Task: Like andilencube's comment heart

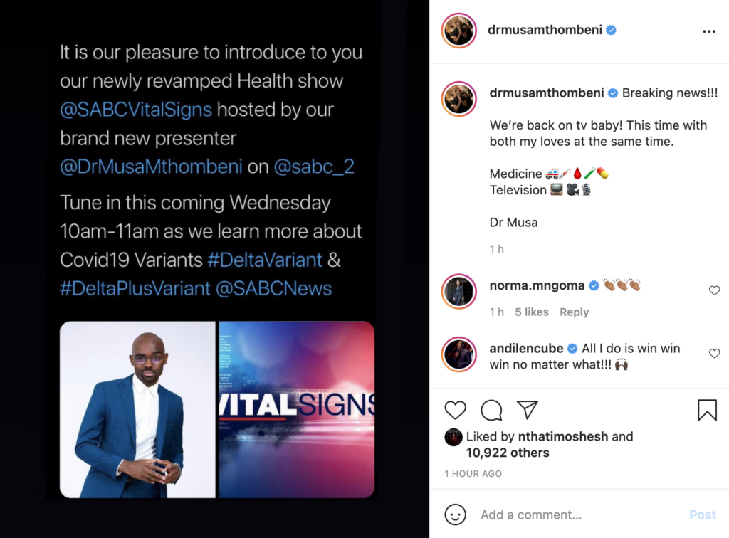Action: coord(715,354)
